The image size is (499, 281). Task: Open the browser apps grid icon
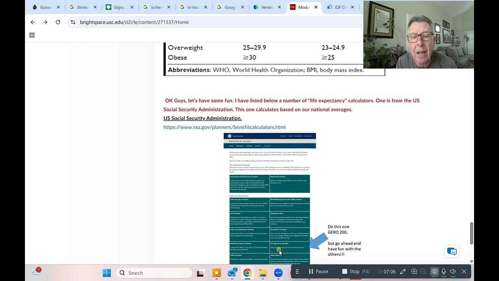pos(32,35)
